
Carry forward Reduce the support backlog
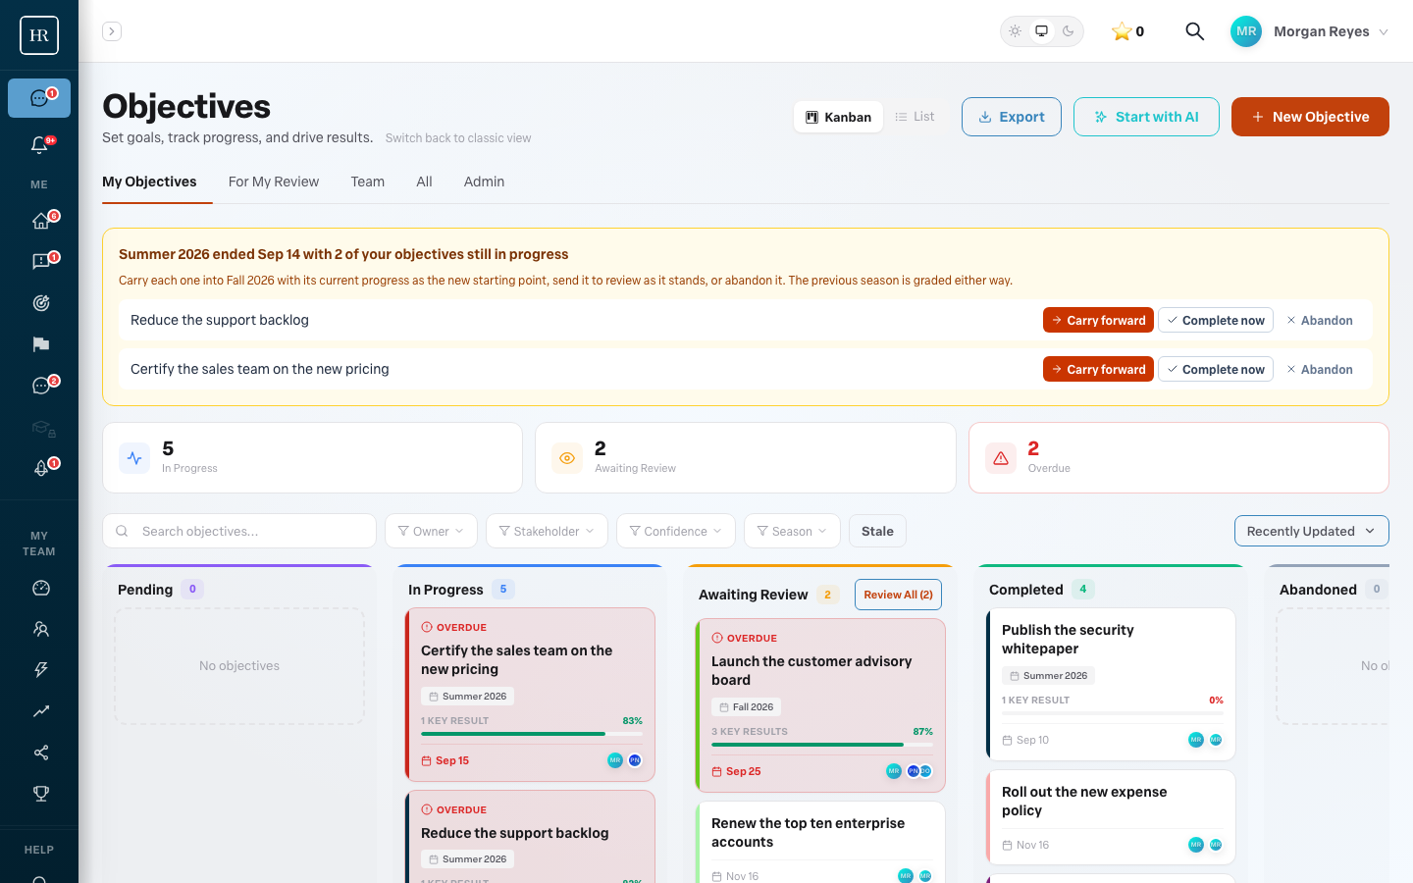(x=1098, y=320)
